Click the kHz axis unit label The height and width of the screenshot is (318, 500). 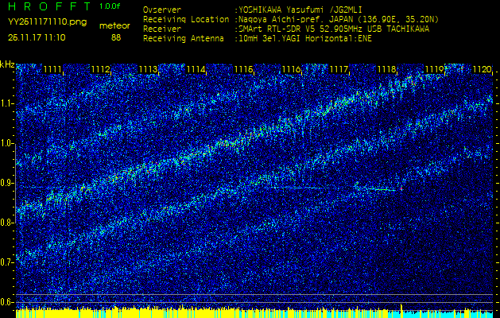7,64
